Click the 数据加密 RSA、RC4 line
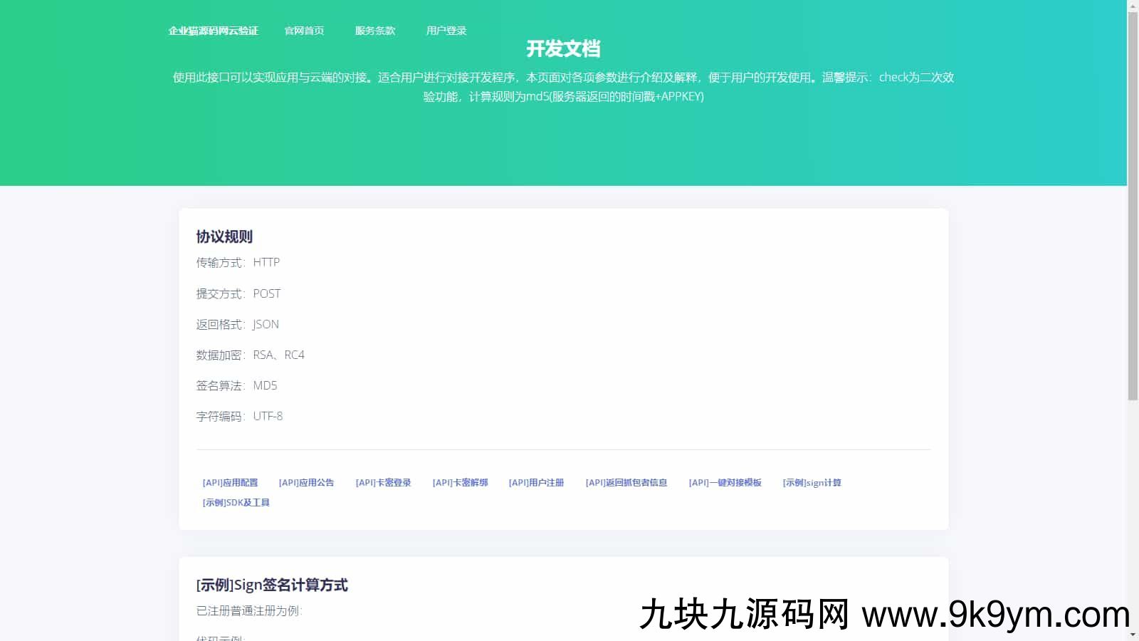 click(x=250, y=355)
